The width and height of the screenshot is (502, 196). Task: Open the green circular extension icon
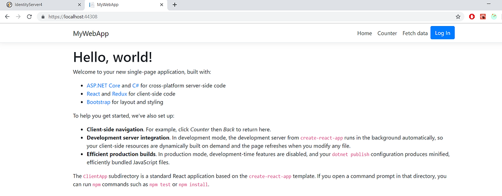pyautogui.click(x=494, y=17)
